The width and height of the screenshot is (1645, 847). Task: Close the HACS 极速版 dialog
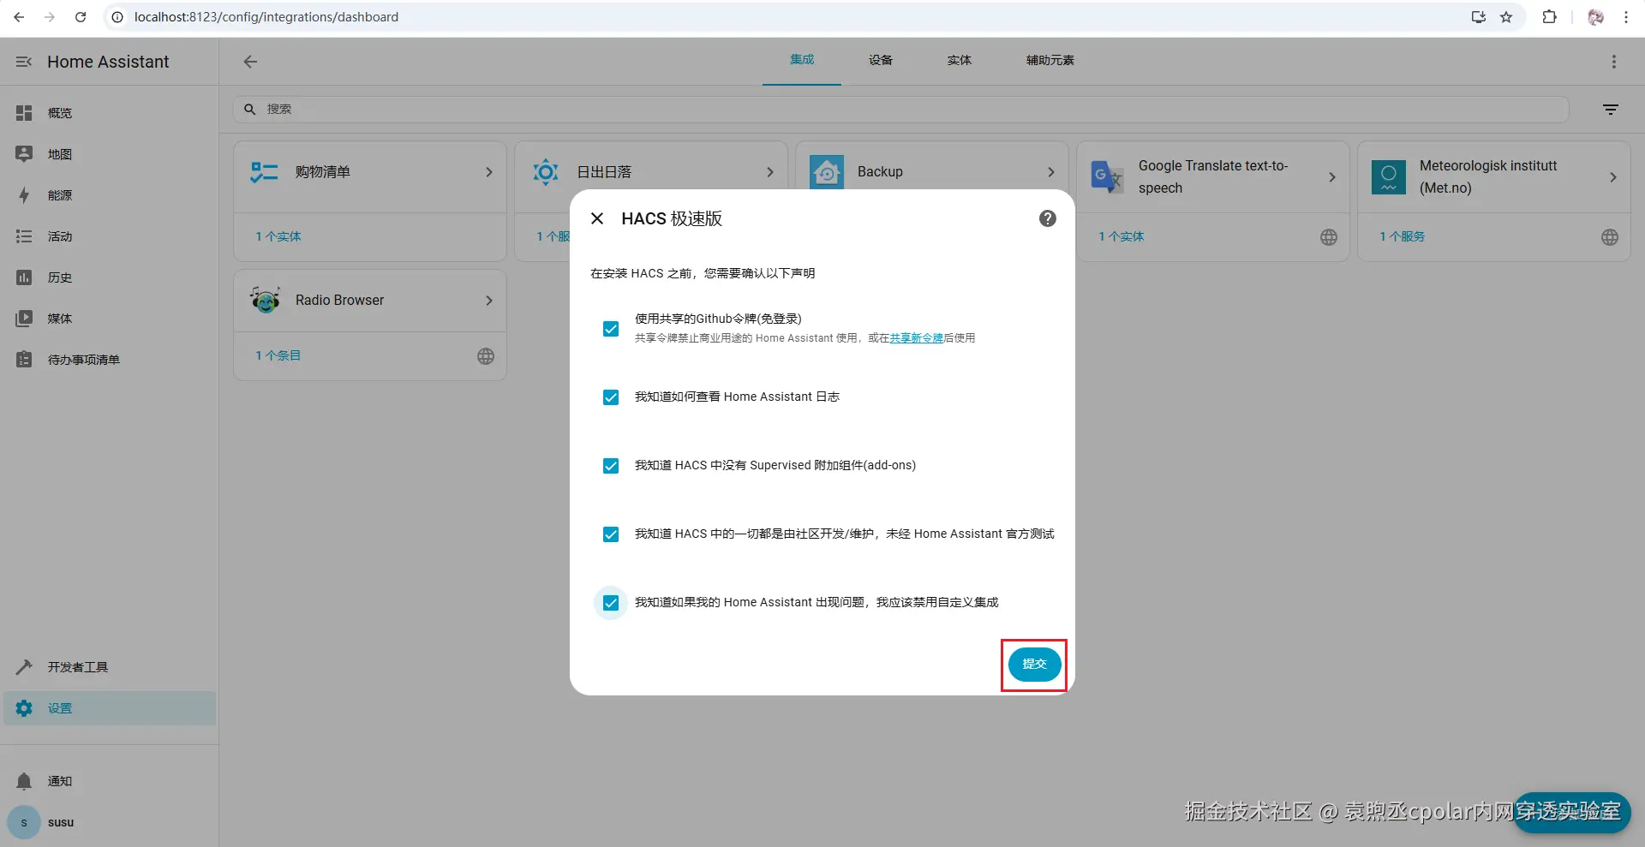click(597, 218)
